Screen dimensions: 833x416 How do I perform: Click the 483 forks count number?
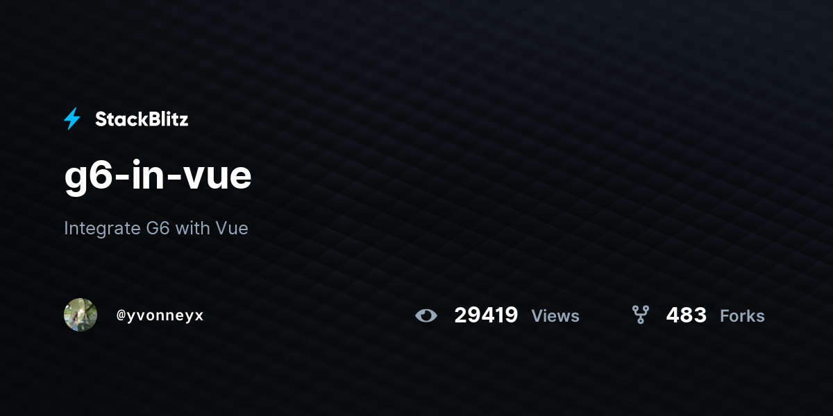click(x=686, y=315)
